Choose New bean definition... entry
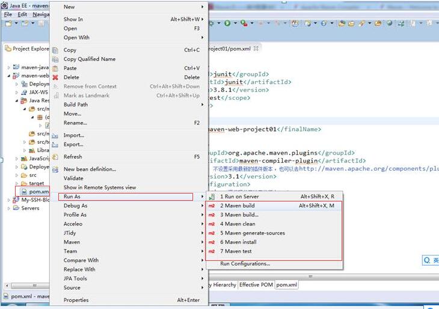Viewport: 439px width, 309px height. (129, 170)
